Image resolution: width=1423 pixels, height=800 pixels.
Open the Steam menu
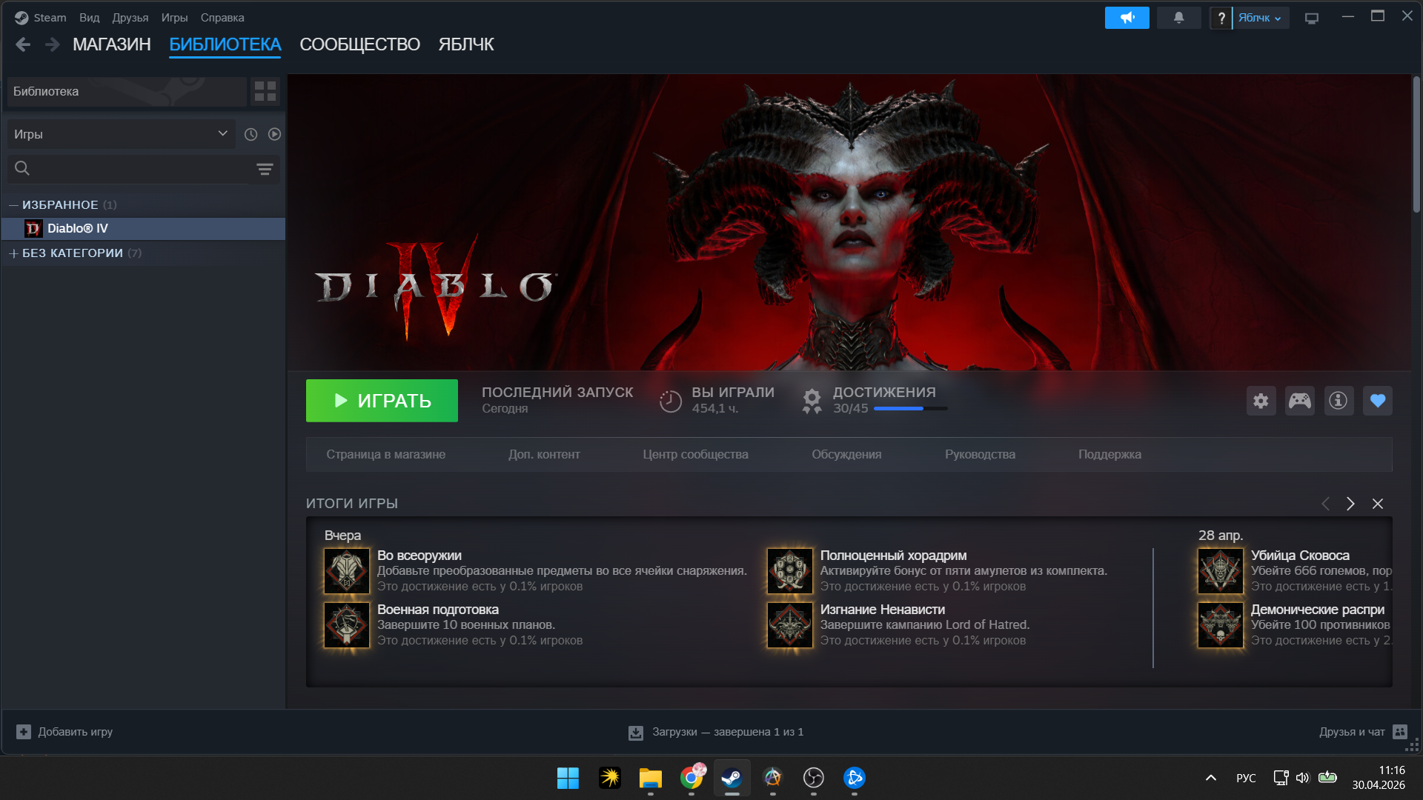coord(50,18)
